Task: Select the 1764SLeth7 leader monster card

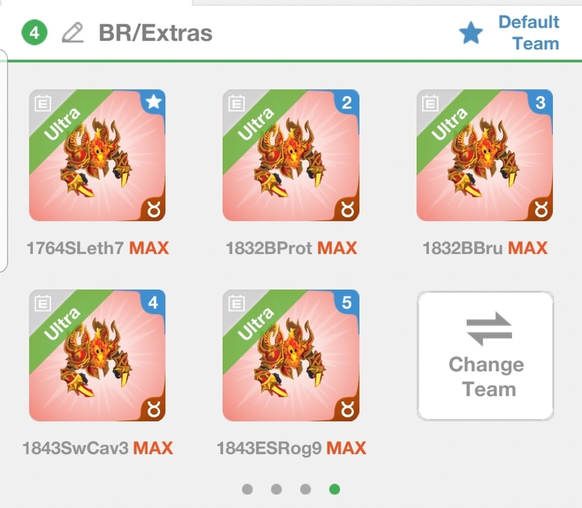Action: [97, 155]
